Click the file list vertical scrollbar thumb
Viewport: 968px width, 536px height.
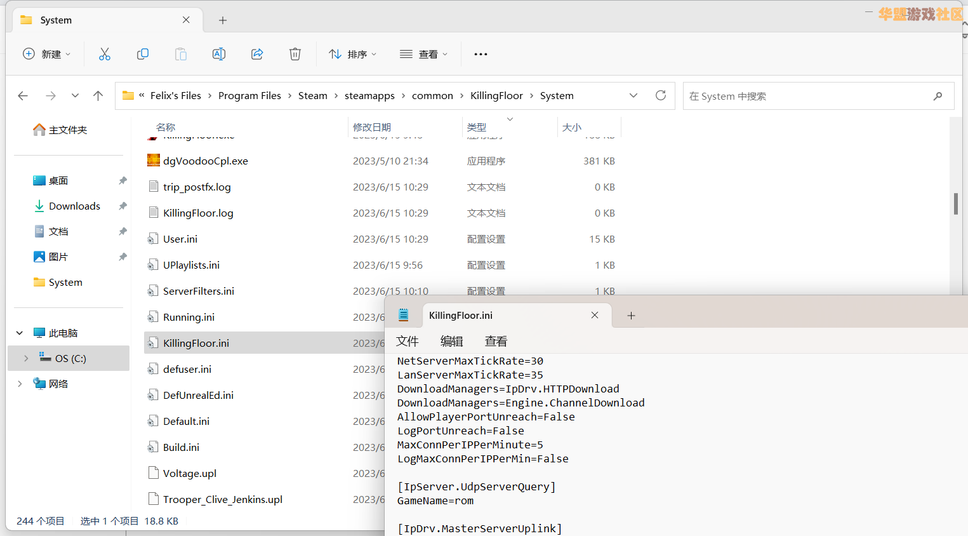click(956, 203)
